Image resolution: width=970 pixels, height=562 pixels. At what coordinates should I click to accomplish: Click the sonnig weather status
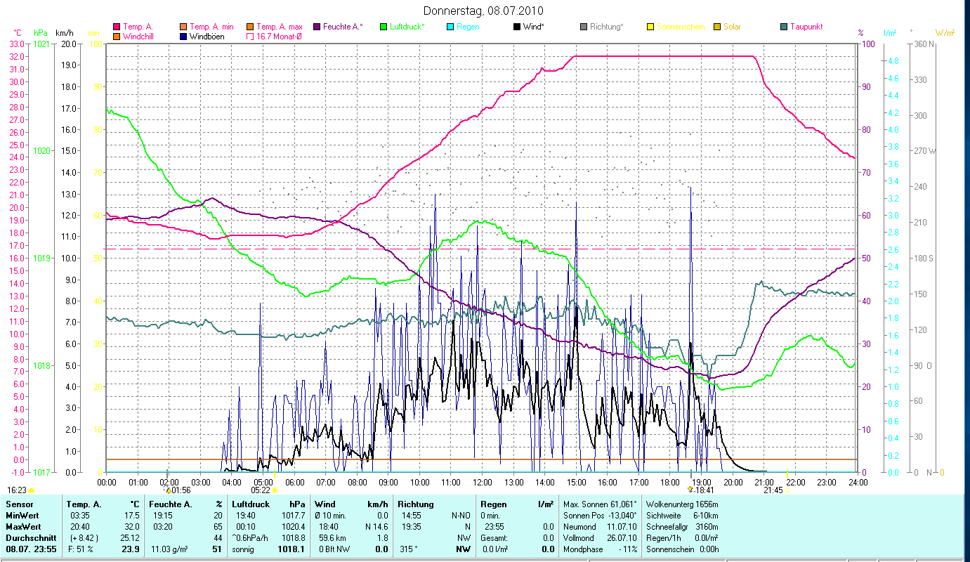pos(244,549)
